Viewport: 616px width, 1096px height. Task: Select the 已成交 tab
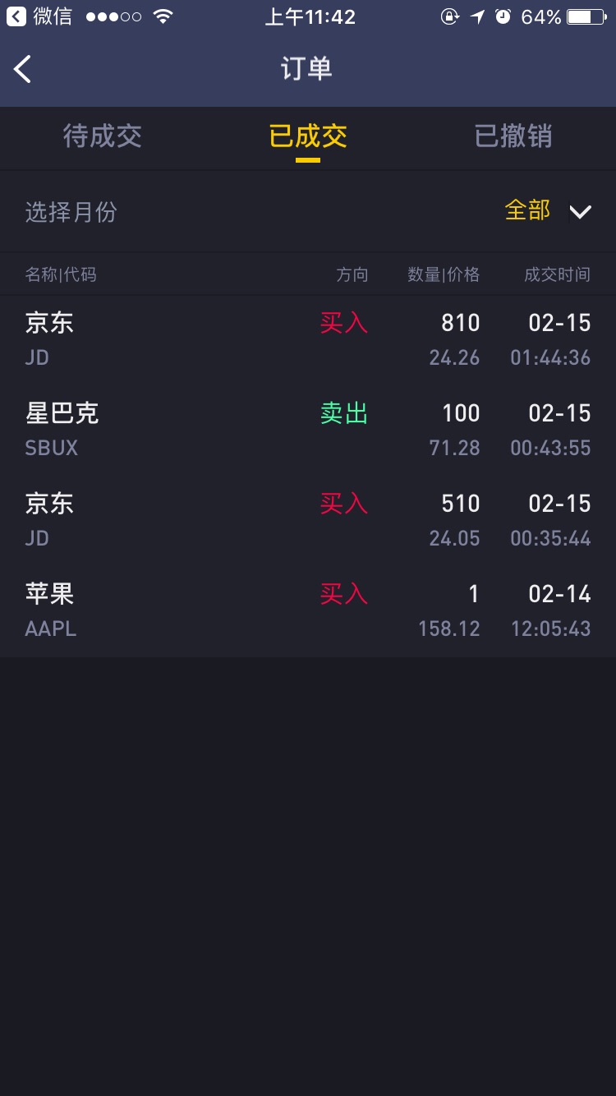click(308, 136)
